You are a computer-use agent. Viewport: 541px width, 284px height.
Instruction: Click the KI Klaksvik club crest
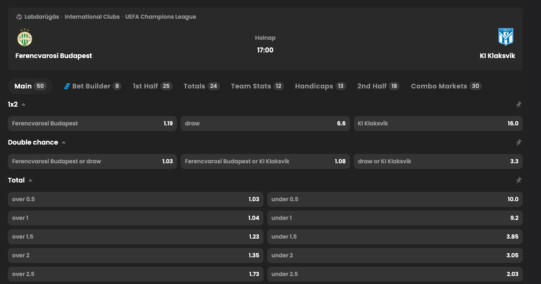click(x=506, y=37)
